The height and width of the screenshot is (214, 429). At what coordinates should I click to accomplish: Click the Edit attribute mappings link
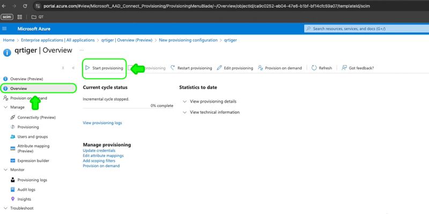coord(103,156)
